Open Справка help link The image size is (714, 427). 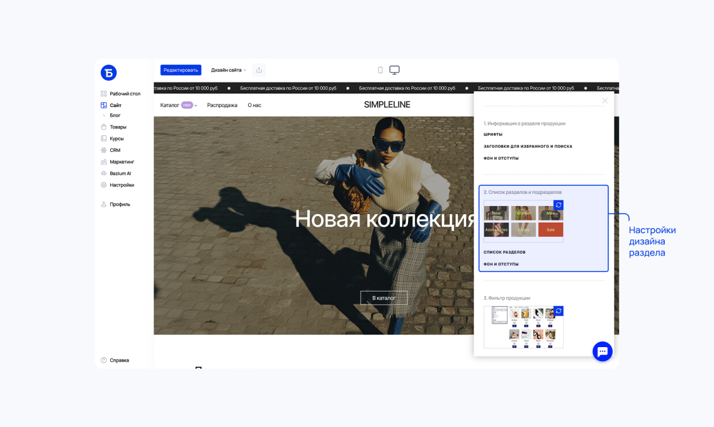coord(119,360)
